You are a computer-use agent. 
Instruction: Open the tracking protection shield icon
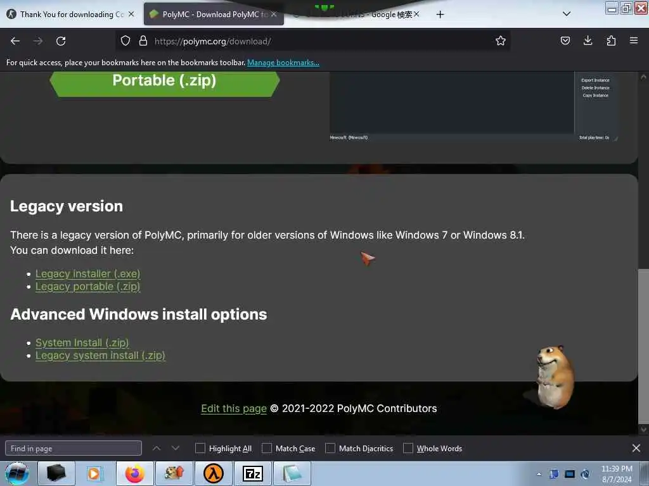pyautogui.click(x=125, y=41)
